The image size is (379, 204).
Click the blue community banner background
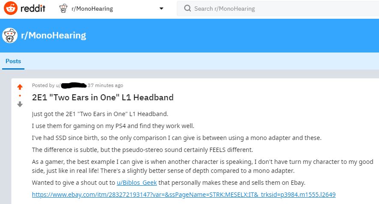(x=236, y=35)
